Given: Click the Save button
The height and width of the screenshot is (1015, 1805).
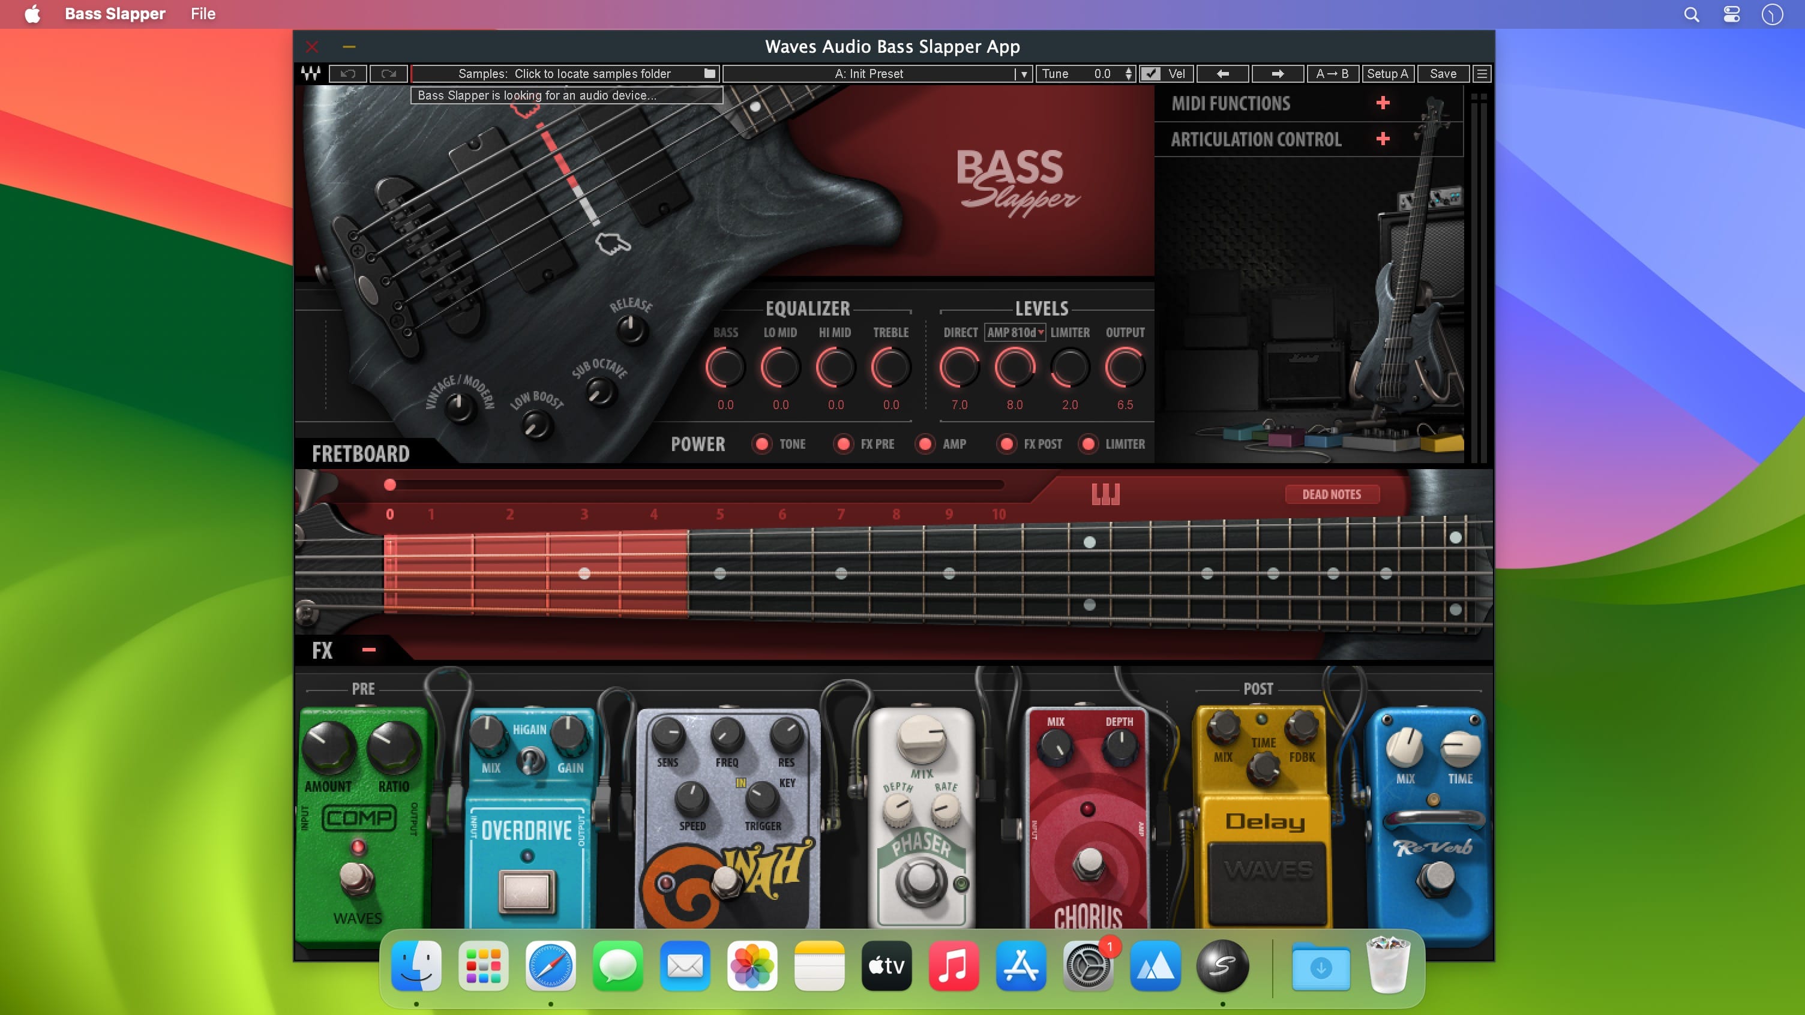Looking at the screenshot, I should coord(1443,74).
